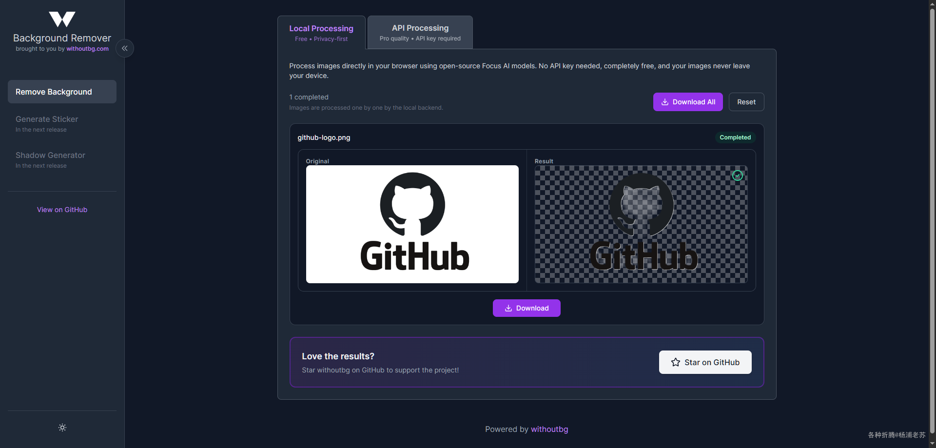936x448 pixels.
Task: Click the '1 completed' status text
Action: (309, 97)
